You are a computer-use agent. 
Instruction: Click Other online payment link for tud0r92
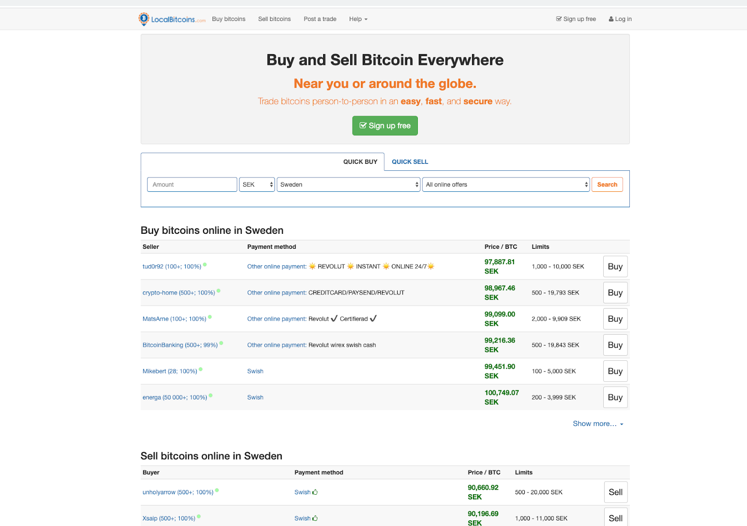(277, 267)
